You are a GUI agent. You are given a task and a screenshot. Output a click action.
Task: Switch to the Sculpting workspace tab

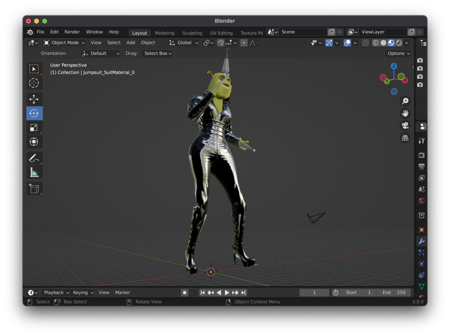[192, 33]
